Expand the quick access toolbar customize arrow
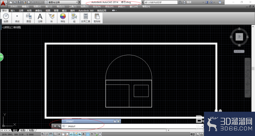 pos(80,2)
